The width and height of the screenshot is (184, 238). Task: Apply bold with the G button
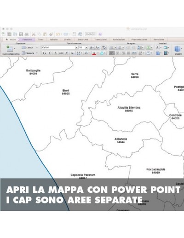(x=45, y=53)
